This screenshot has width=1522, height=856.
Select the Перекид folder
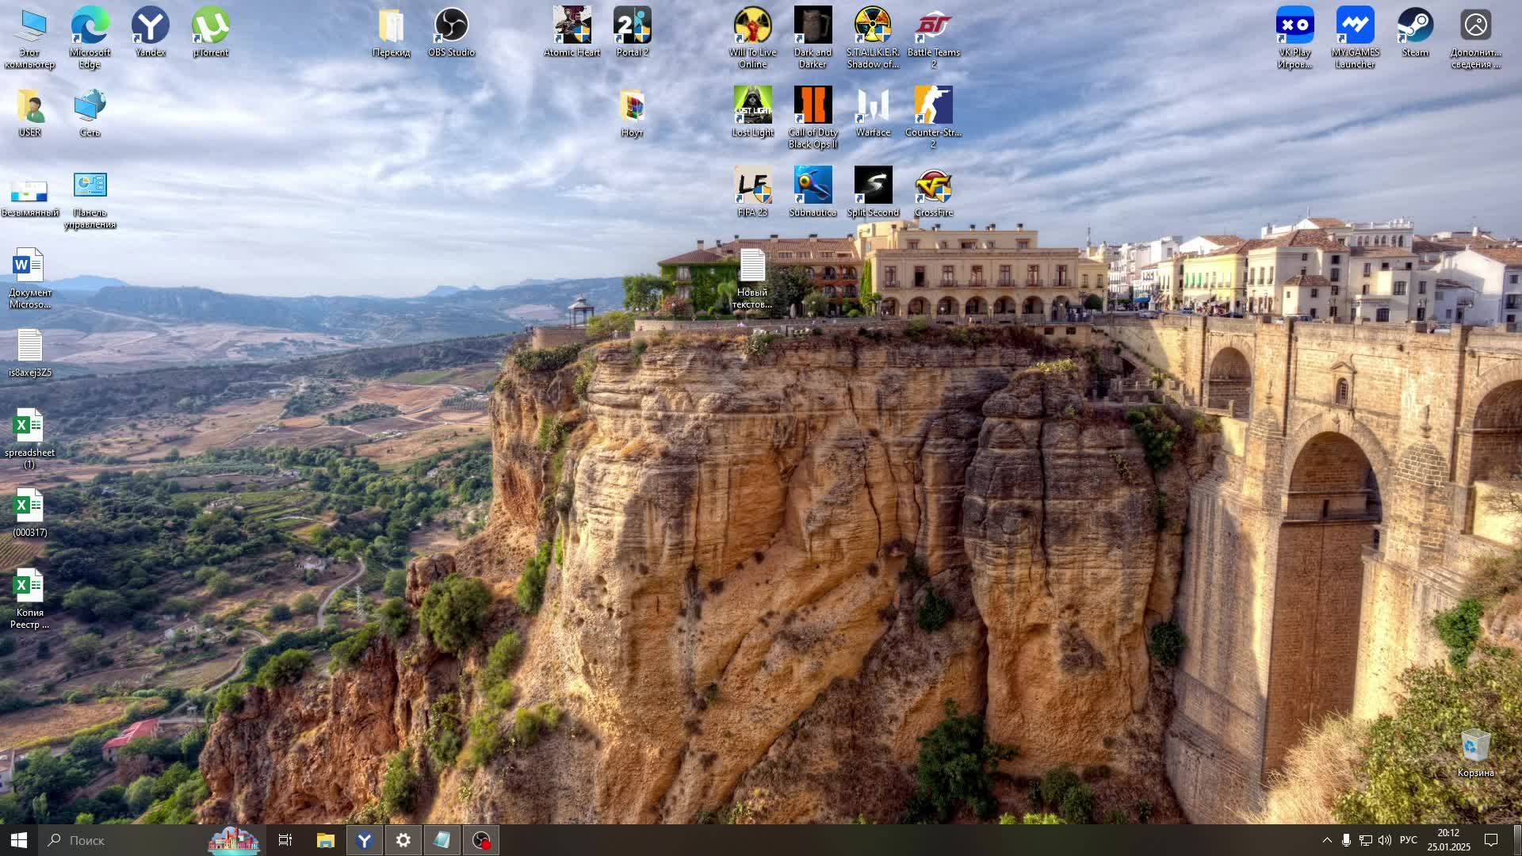[391, 32]
